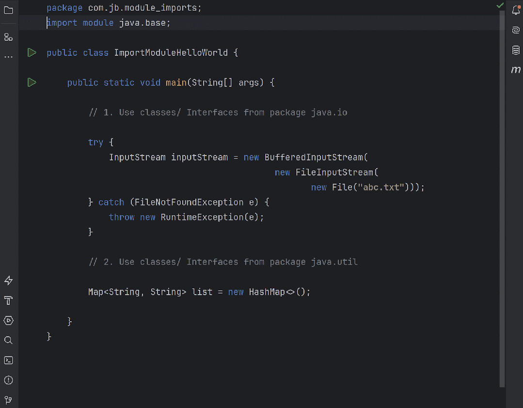The image size is (523, 408).
Task: Open the Notifications bell panel
Action: [x=516, y=10]
